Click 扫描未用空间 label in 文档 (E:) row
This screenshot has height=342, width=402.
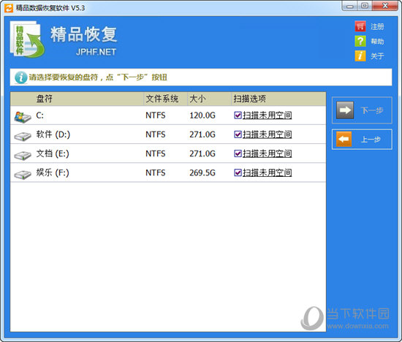point(267,153)
